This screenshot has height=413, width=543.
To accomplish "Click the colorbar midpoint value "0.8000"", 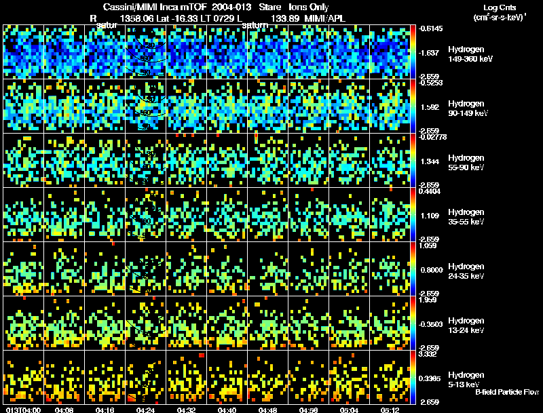I will (x=432, y=270).
